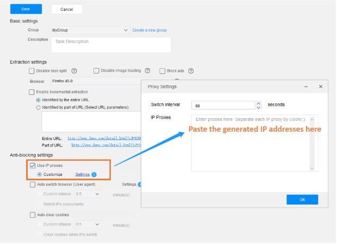Open Settings next to Auto switch browser

[129, 185]
